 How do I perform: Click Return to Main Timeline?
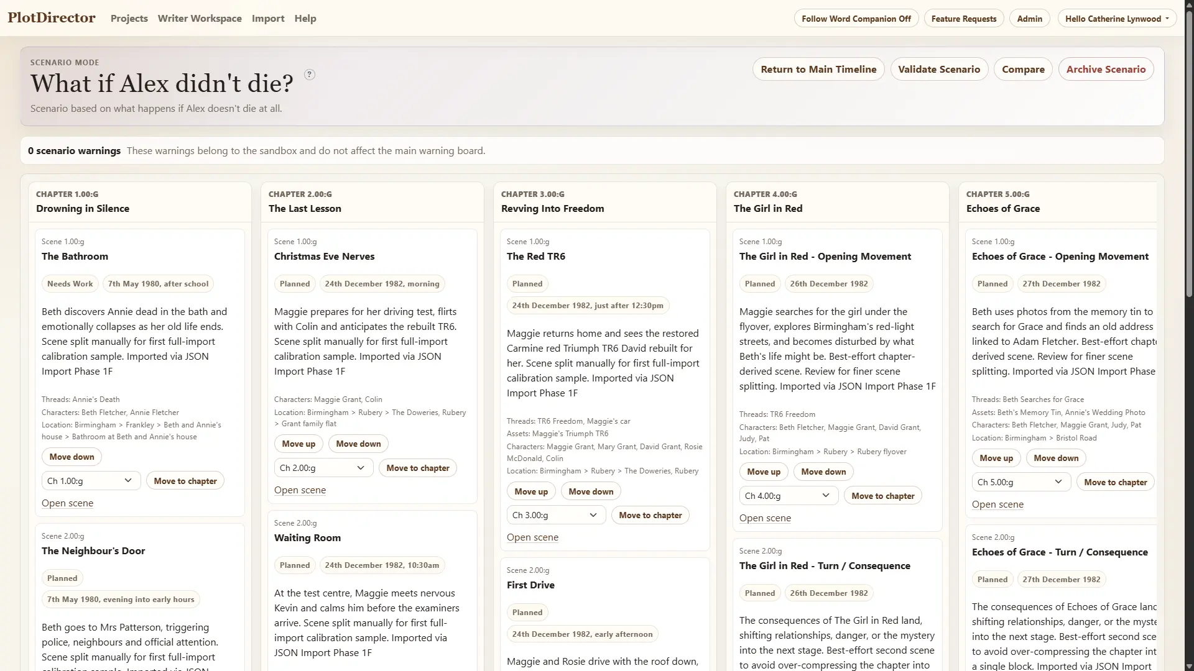(x=818, y=70)
